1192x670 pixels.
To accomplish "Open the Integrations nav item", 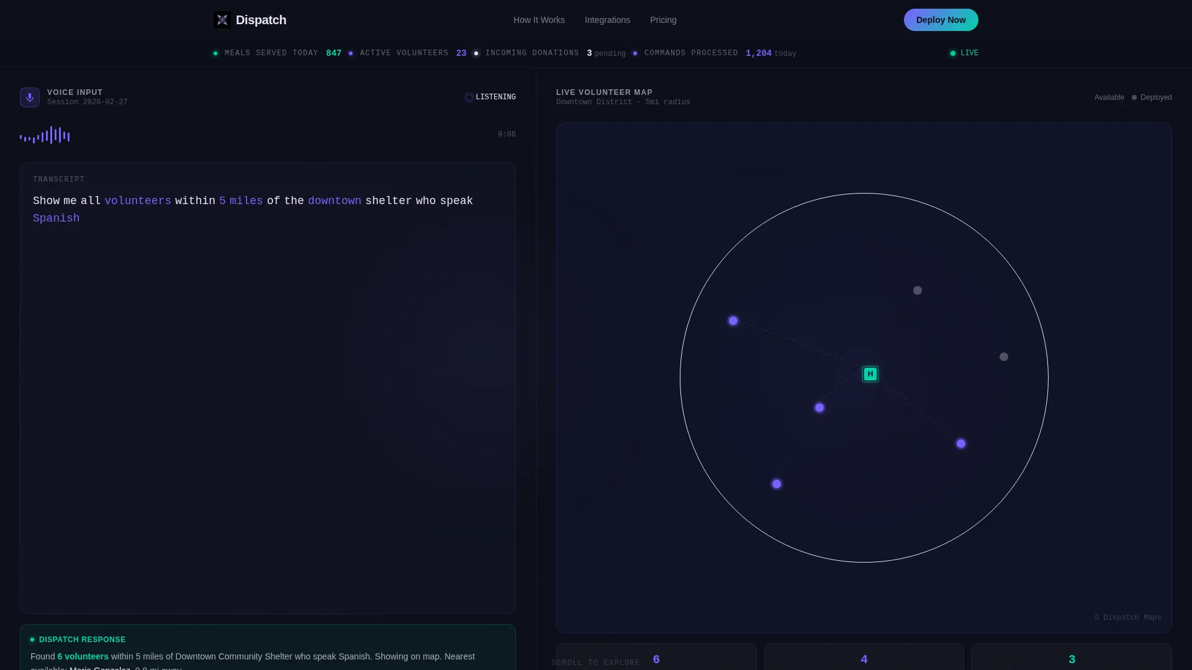I will (607, 20).
